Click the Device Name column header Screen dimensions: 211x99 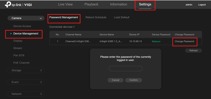(107, 35)
